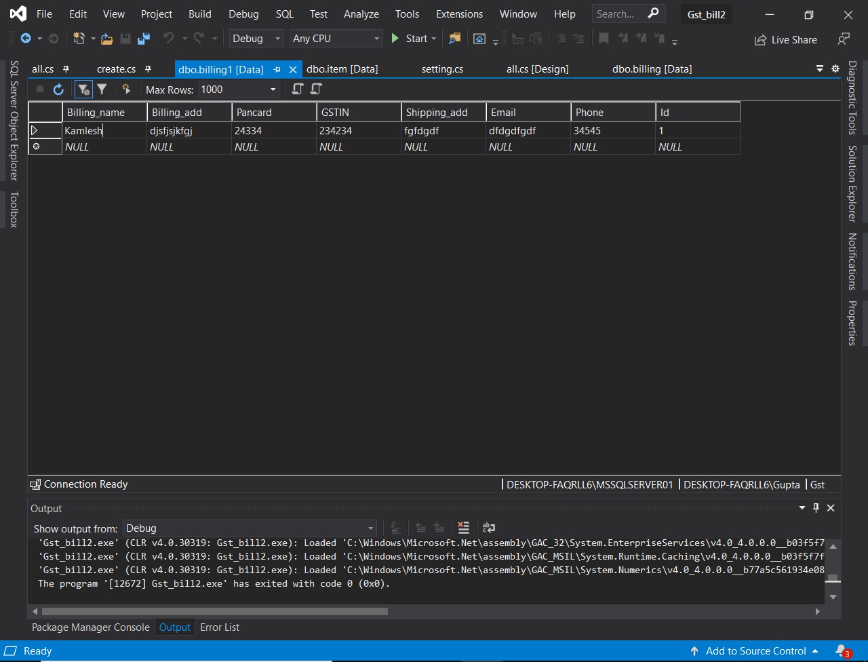Toggle pin on the all.cs tab
The height and width of the screenshot is (662, 868).
tap(66, 69)
